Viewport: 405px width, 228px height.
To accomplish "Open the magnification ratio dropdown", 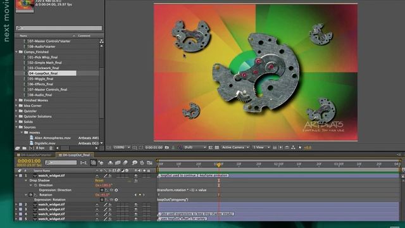I will [x=122, y=148].
